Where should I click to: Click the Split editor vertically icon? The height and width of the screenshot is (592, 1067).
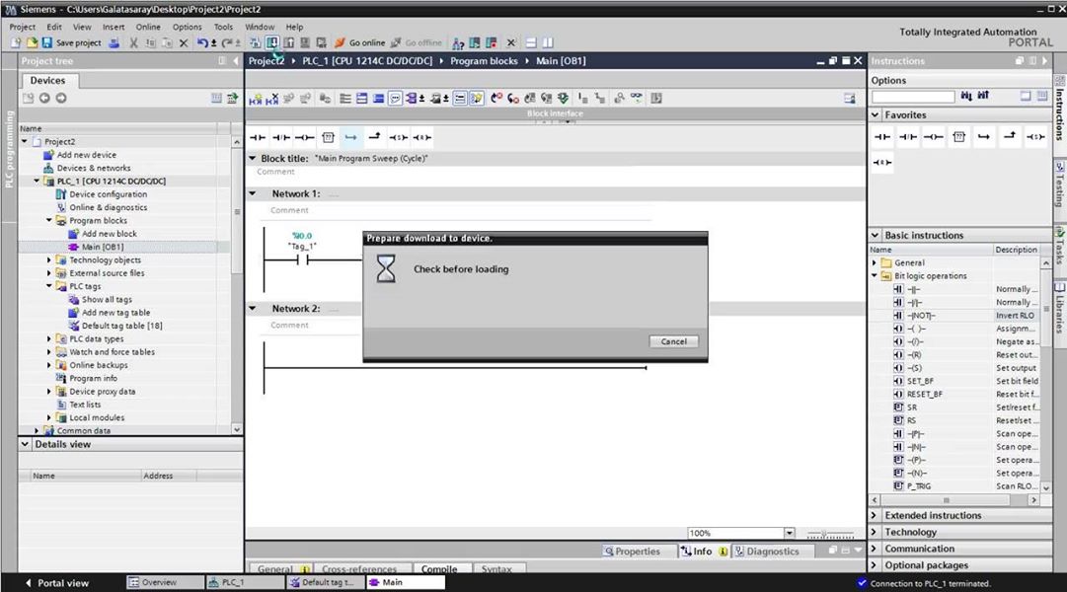coord(548,42)
